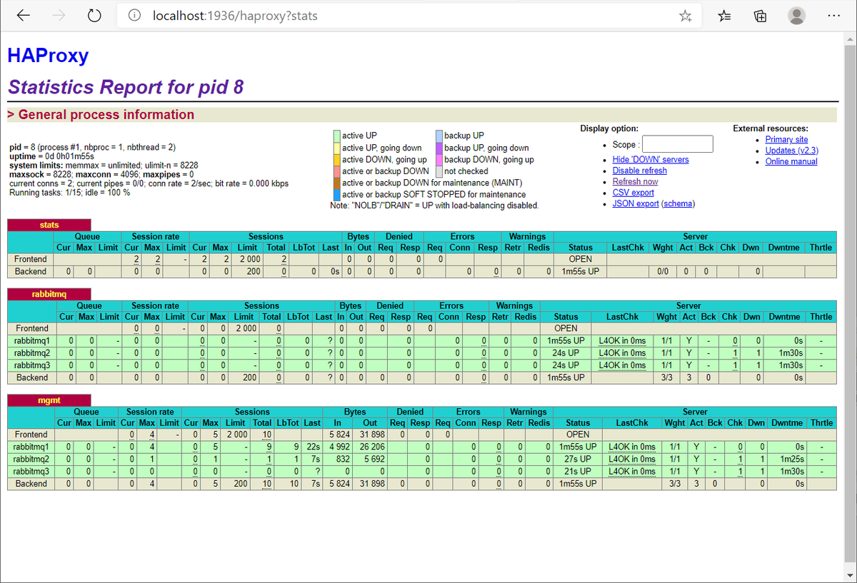Click the Disable refresh link

click(640, 171)
